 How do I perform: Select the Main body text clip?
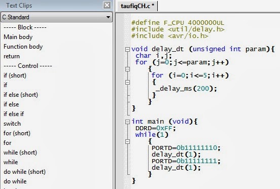pos(18,37)
